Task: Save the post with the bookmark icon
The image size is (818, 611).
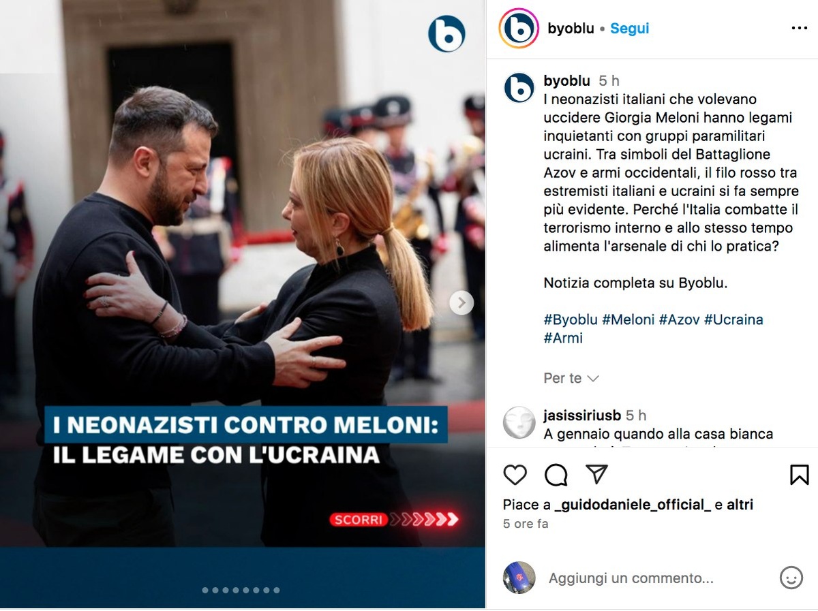Action: click(799, 475)
